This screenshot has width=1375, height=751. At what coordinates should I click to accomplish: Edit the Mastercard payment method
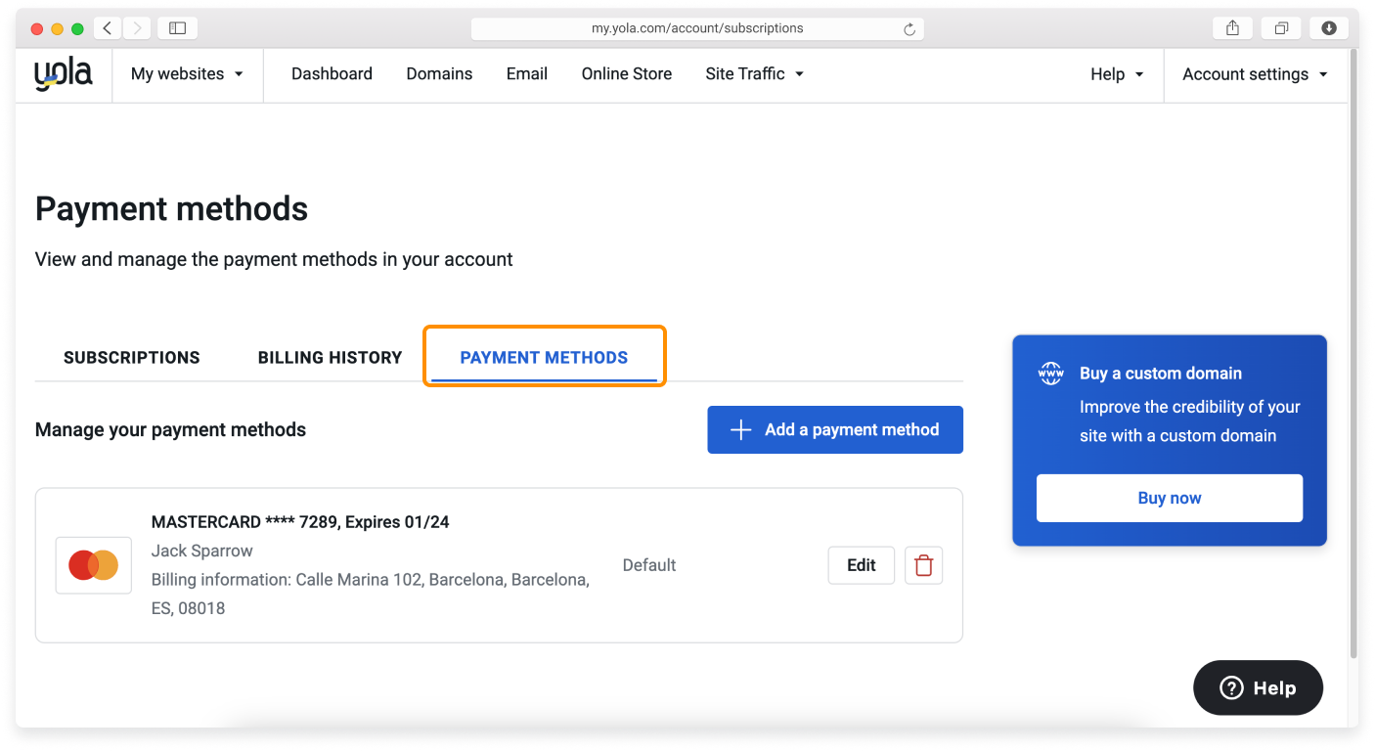pyautogui.click(x=861, y=564)
